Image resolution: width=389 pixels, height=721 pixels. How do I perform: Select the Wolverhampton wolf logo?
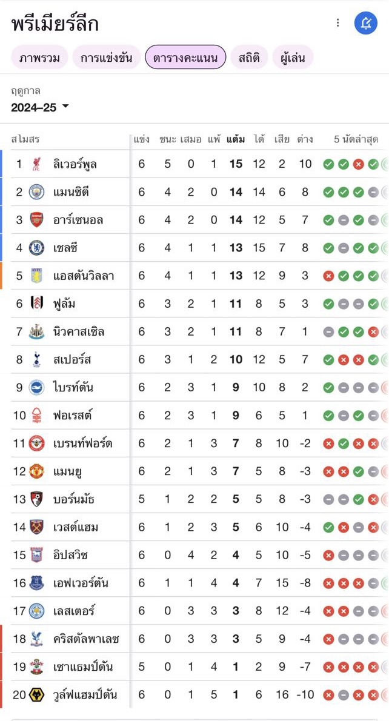[x=37, y=695]
